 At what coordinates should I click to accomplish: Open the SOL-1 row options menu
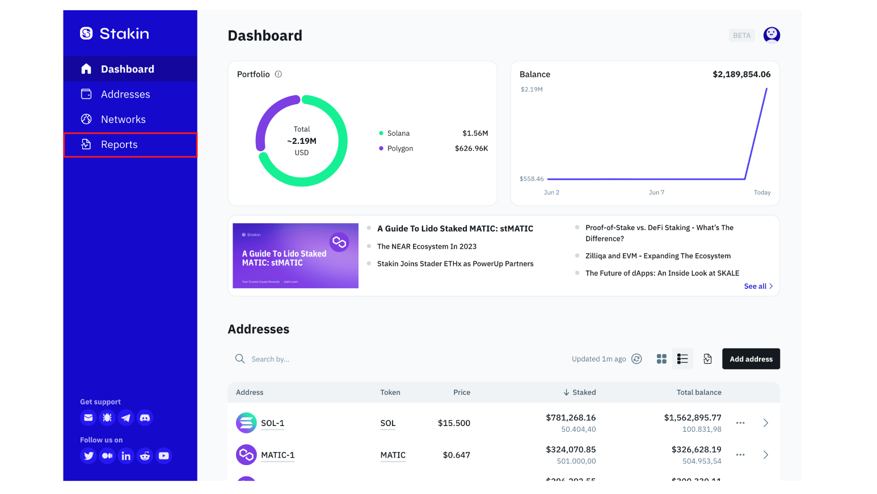pyautogui.click(x=740, y=423)
